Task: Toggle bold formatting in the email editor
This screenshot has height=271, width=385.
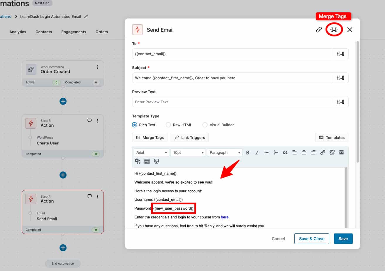Action: 248,152
